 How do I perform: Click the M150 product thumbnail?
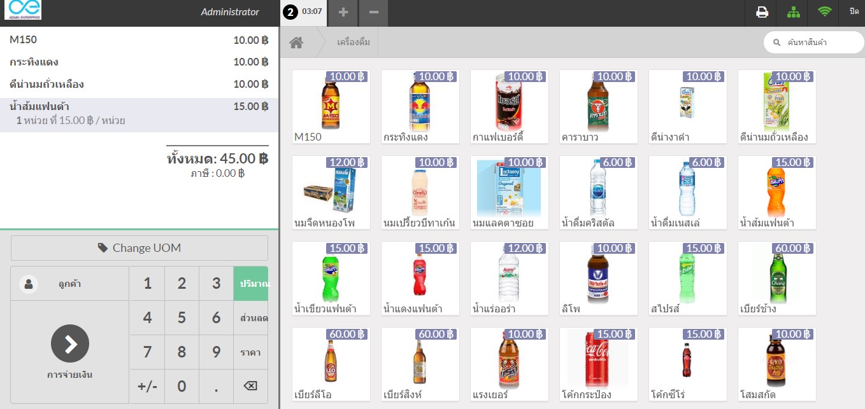point(330,106)
